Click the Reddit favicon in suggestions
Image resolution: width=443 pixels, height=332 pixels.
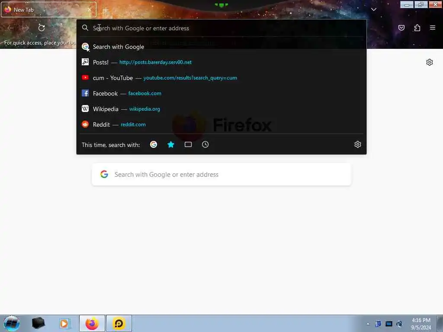[85, 124]
